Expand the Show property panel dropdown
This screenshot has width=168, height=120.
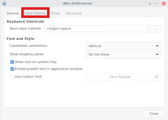pyautogui.click(x=123, y=54)
